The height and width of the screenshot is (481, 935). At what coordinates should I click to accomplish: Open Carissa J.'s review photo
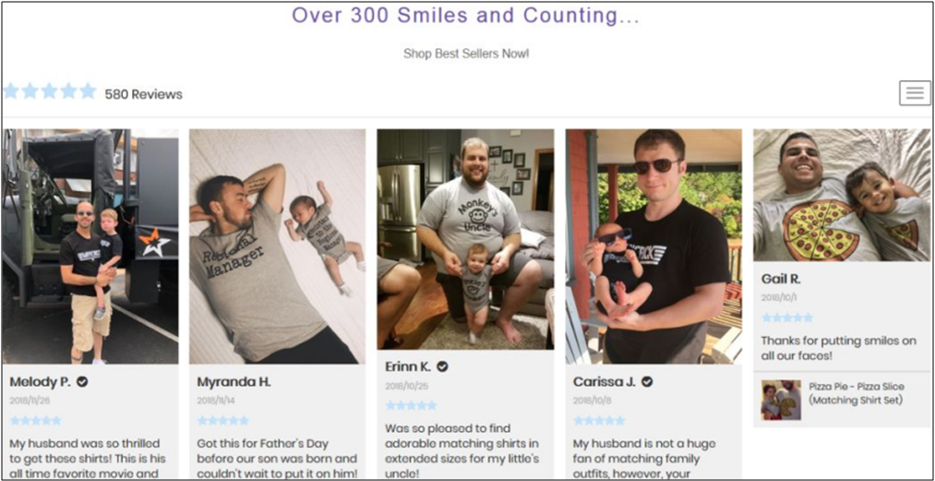pyautogui.click(x=653, y=246)
